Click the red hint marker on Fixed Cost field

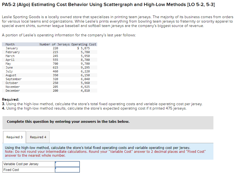click(x=55, y=168)
